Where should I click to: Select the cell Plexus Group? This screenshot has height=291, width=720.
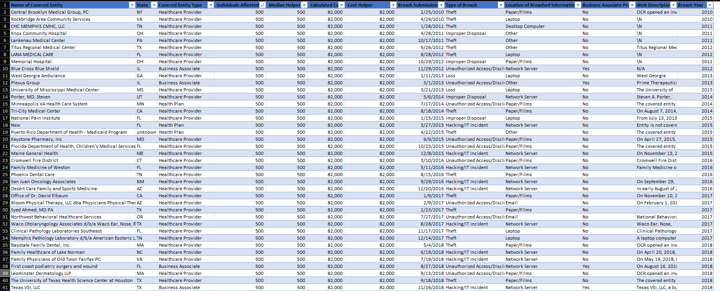(x=73, y=83)
